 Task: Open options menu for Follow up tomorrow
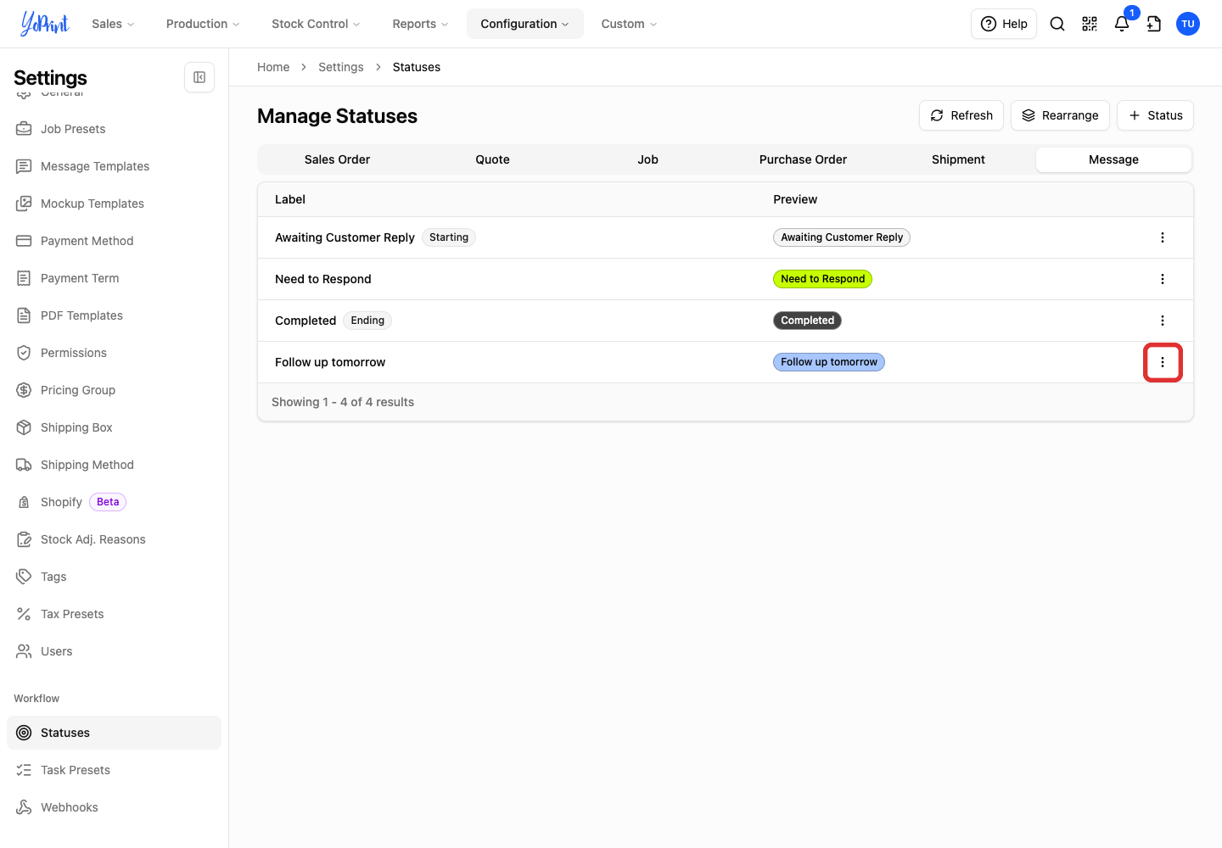point(1163,362)
